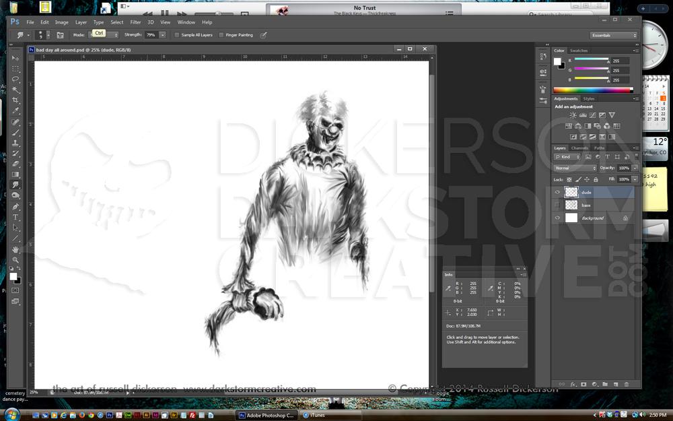Open the Fill slider dropdown
Image resolution: width=673 pixels, height=421 pixels.
coord(635,180)
